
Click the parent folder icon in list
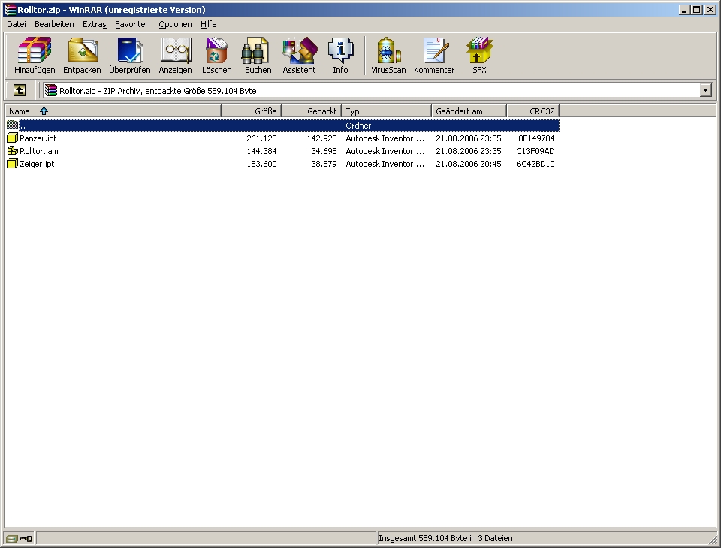(x=13, y=125)
